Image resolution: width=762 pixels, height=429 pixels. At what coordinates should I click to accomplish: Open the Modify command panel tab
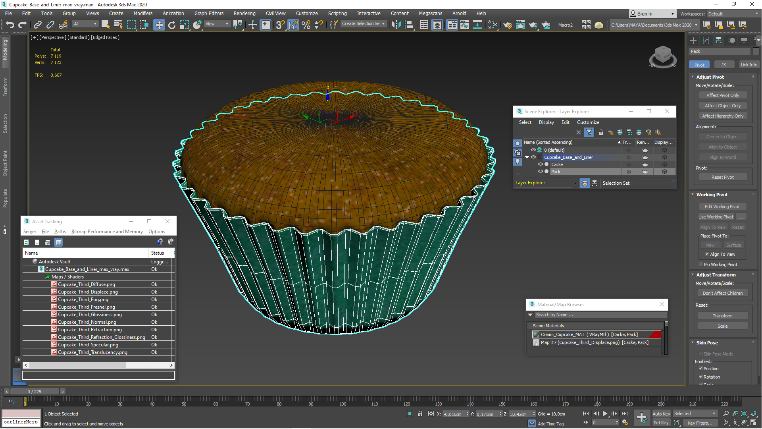pos(706,41)
